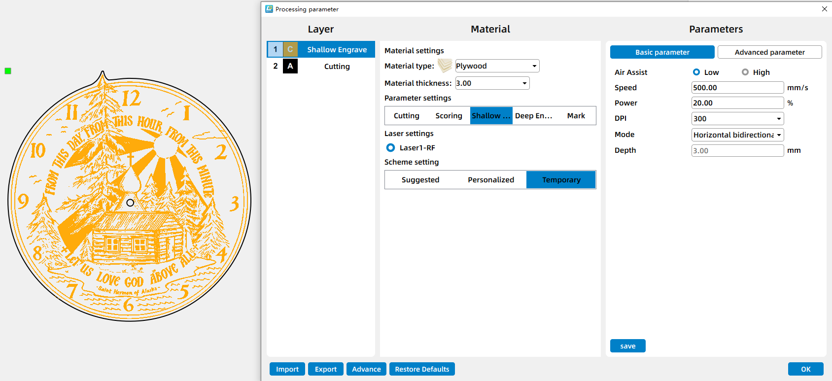Select the Shallow Engrave layer row

tap(321, 49)
